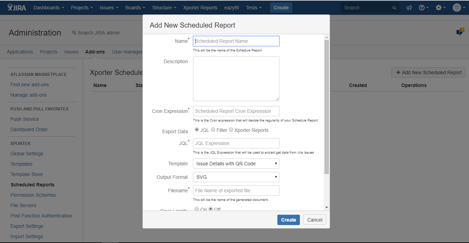Open the Template dropdown
The width and height of the screenshot is (469, 243).
(236, 164)
